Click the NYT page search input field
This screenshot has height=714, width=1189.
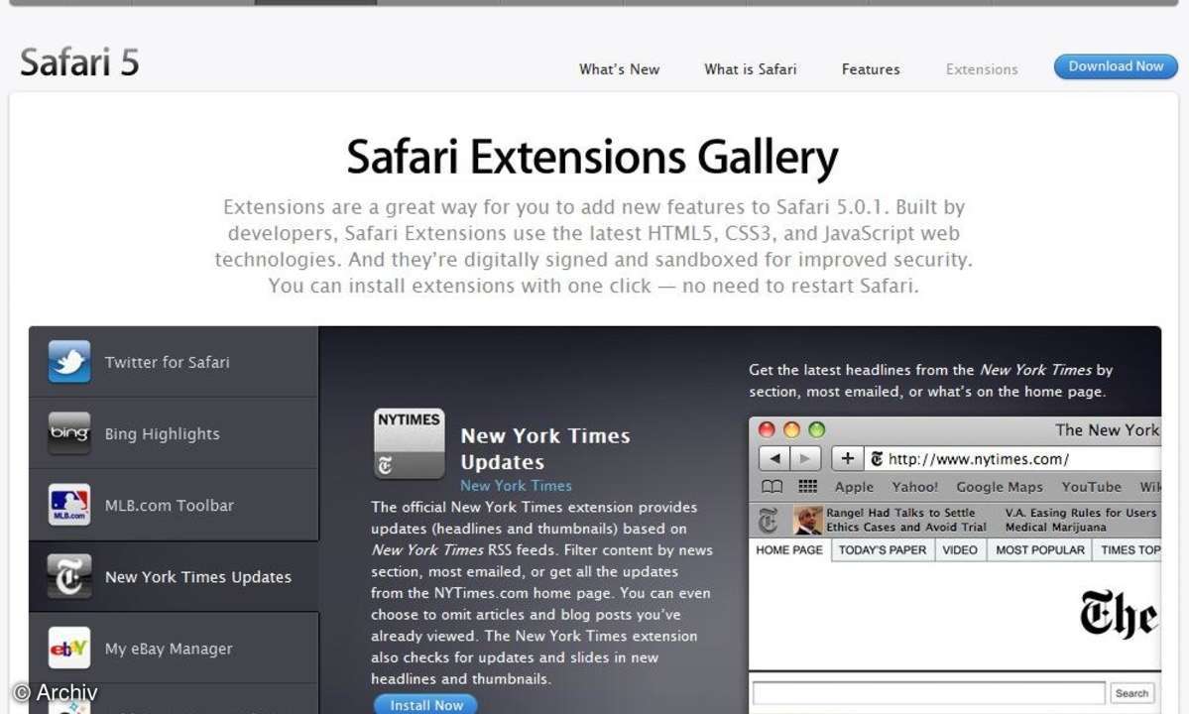point(929,693)
